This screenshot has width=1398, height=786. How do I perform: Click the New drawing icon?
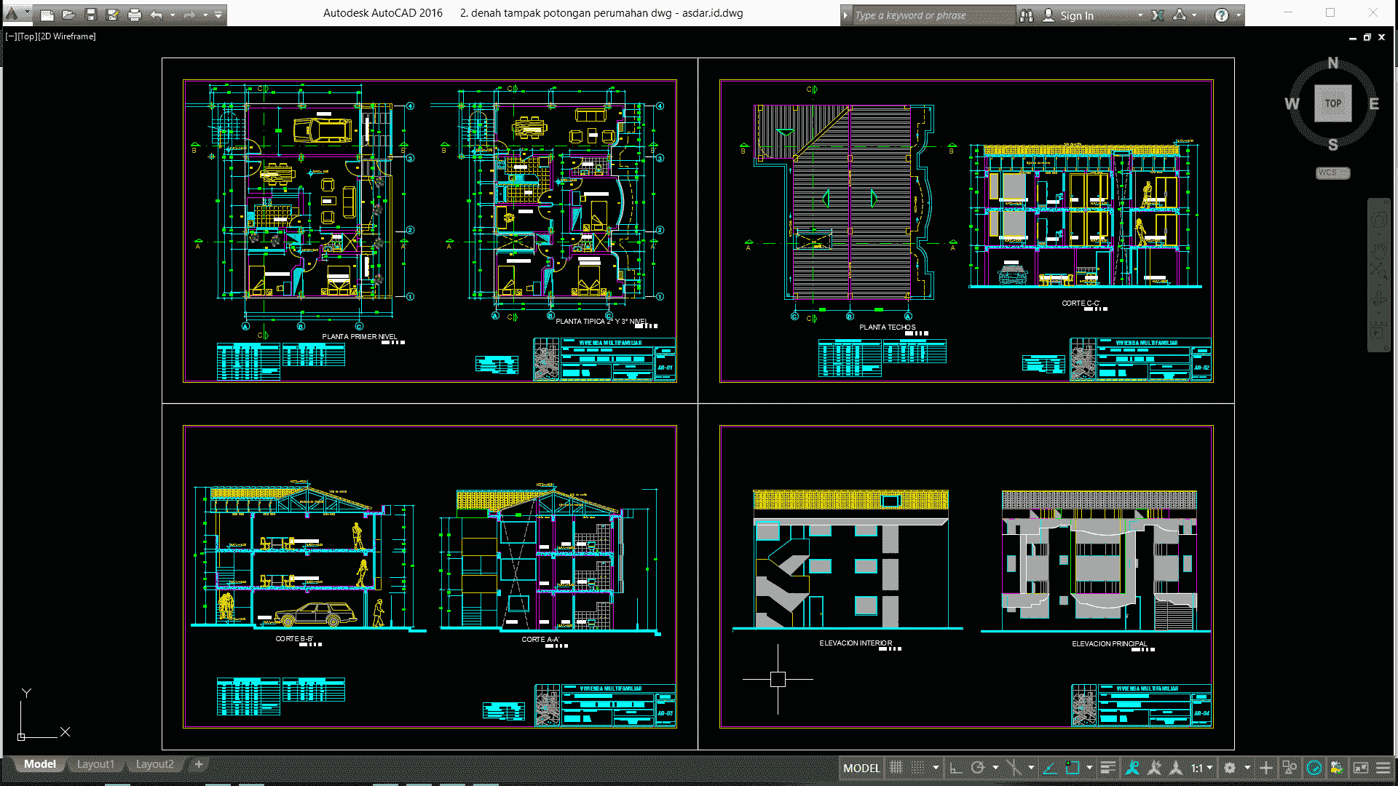coord(47,15)
